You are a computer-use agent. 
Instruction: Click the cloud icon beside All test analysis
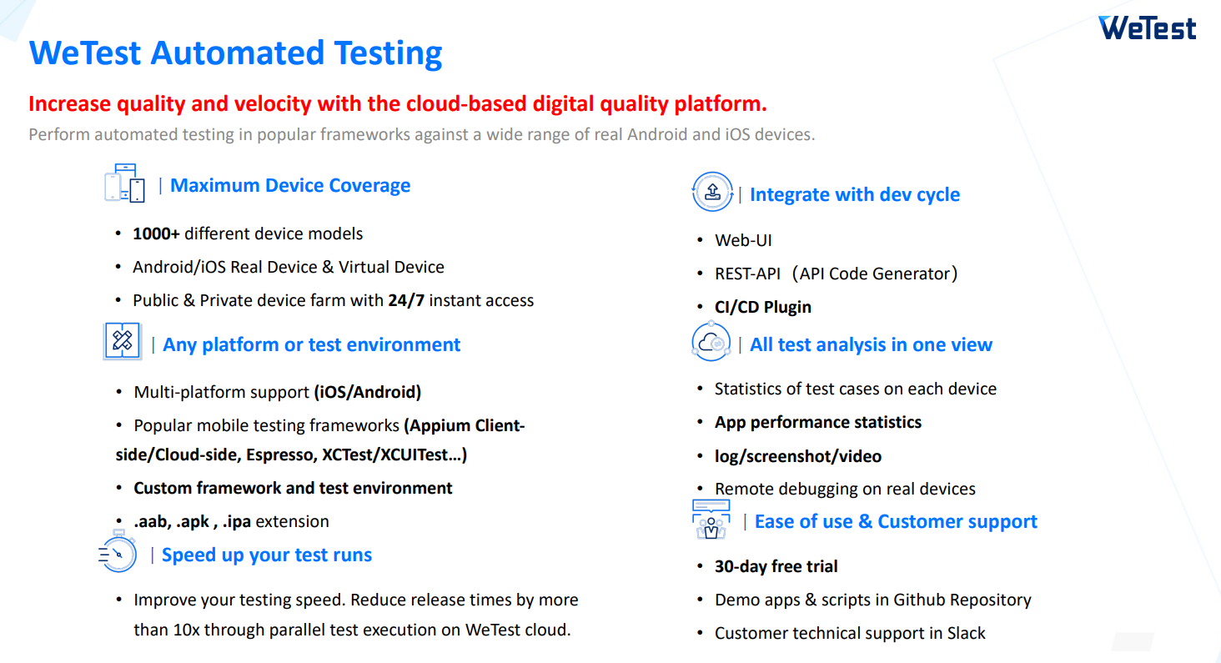coord(711,343)
